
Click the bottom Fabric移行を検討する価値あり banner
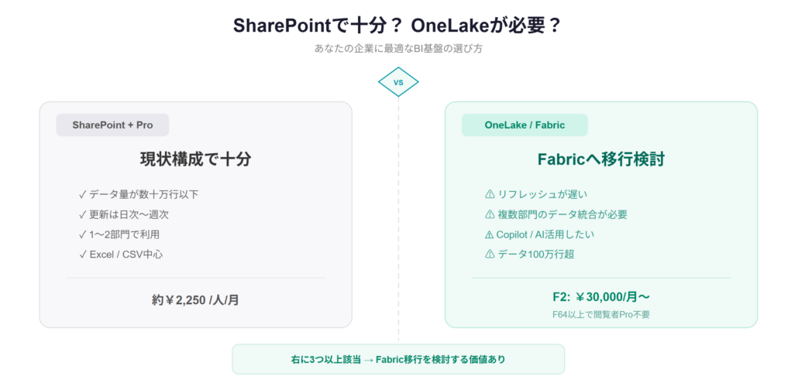(398, 360)
